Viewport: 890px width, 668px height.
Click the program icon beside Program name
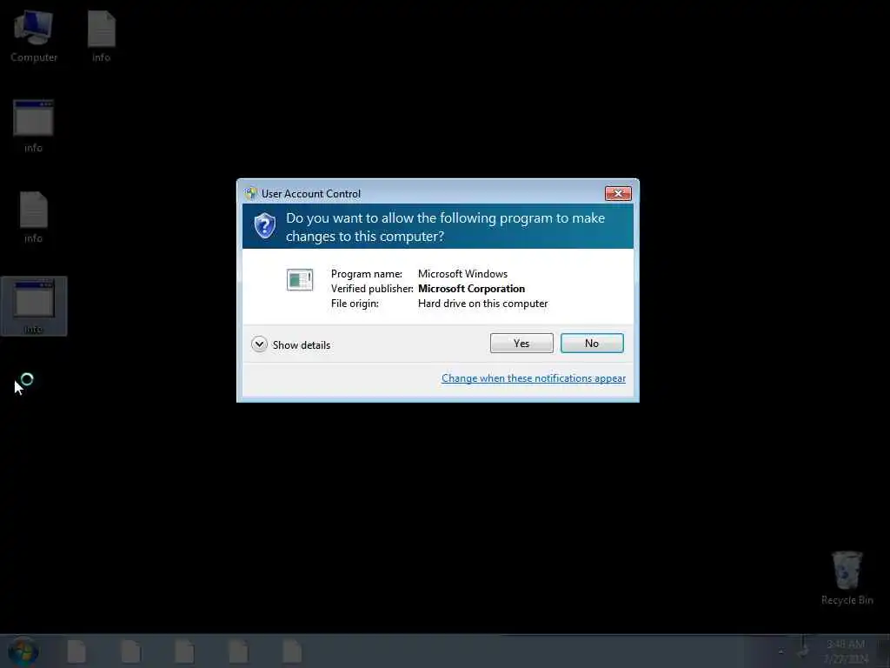[x=300, y=280]
